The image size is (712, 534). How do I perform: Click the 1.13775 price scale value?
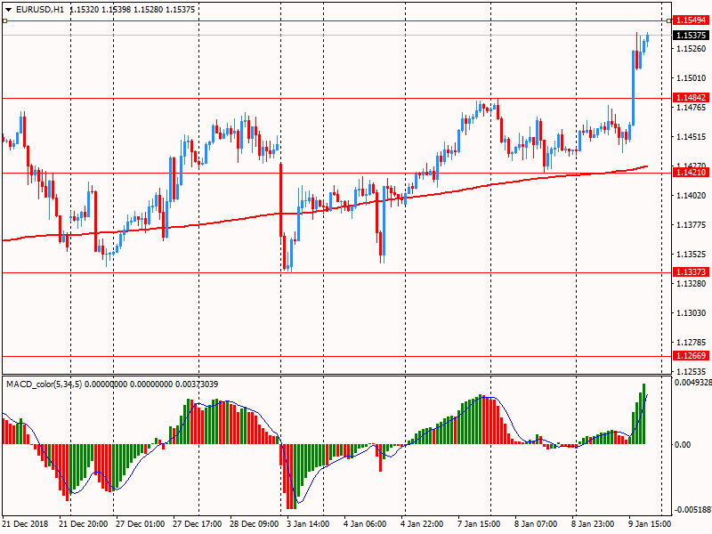pyautogui.click(x=692, y=225)
